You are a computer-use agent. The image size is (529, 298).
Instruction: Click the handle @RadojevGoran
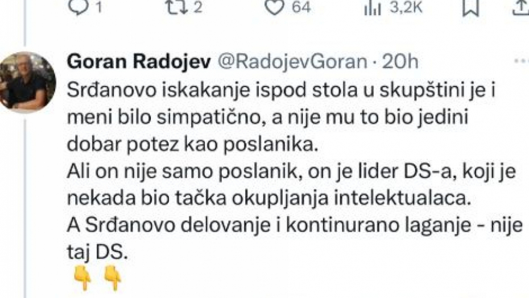pos(292,62)
